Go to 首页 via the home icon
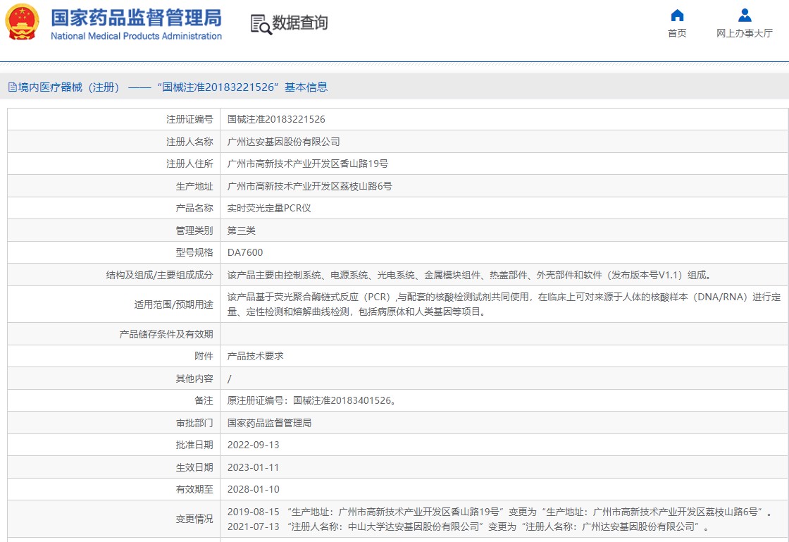789x542 pixels. pyautogui.click(x=677, y=16)
